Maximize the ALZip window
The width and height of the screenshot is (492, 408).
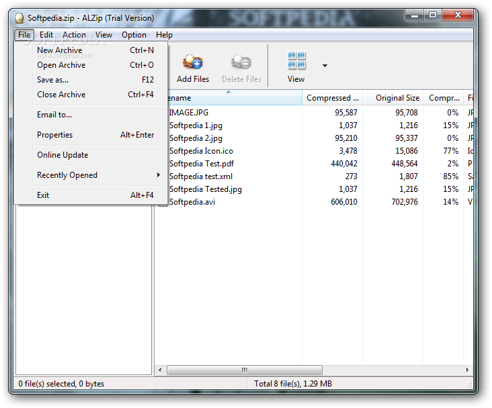pos(433,15)
